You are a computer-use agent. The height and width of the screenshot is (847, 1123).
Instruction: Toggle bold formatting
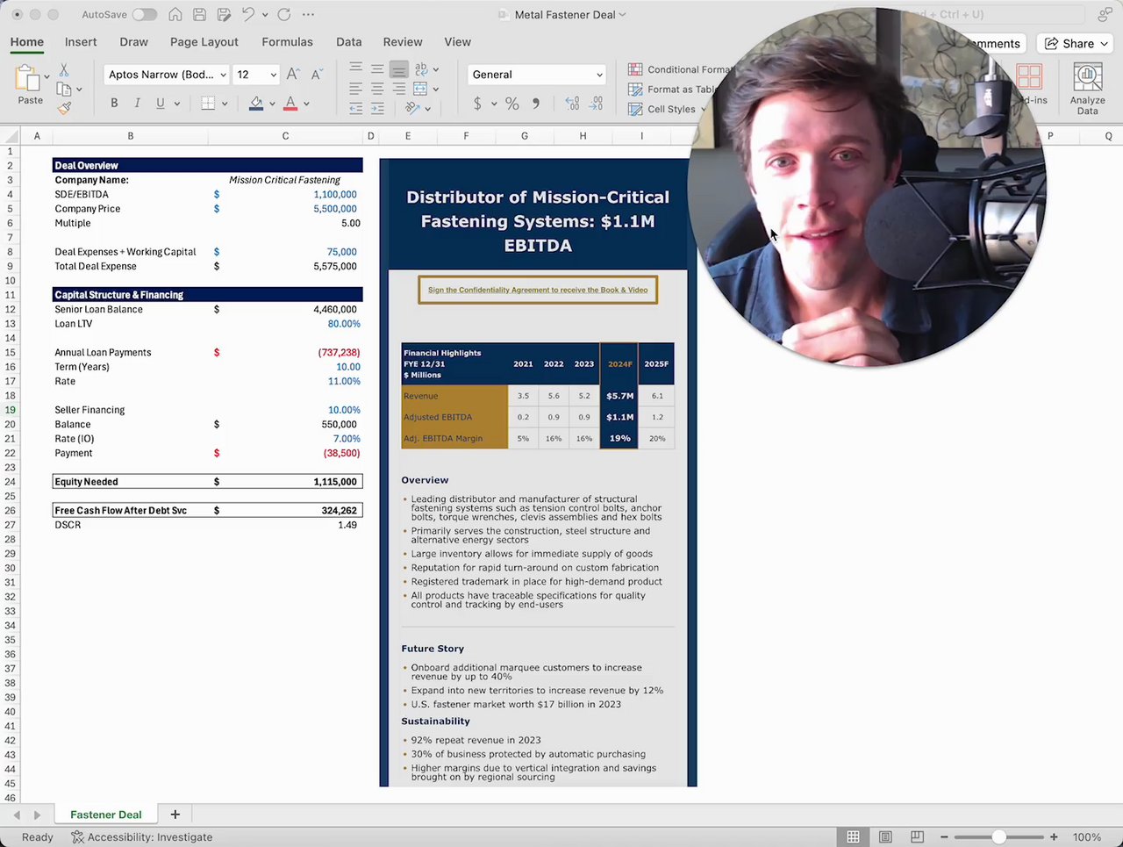pos(114,104)
